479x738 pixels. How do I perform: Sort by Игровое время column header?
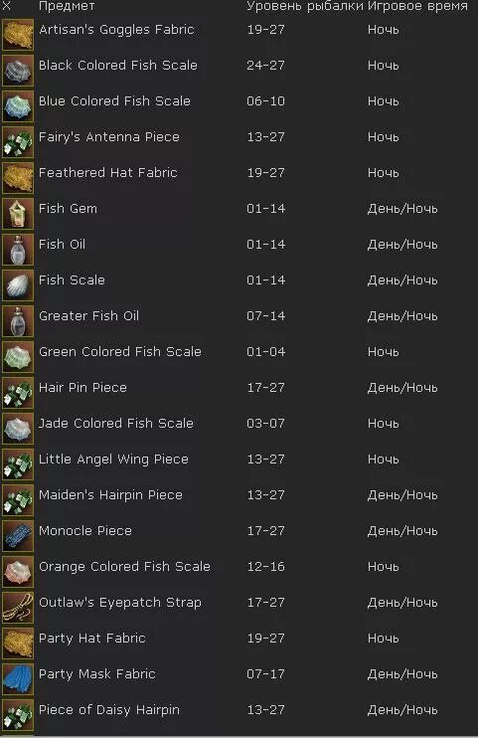pyautogui.click(x=418, y=7)
